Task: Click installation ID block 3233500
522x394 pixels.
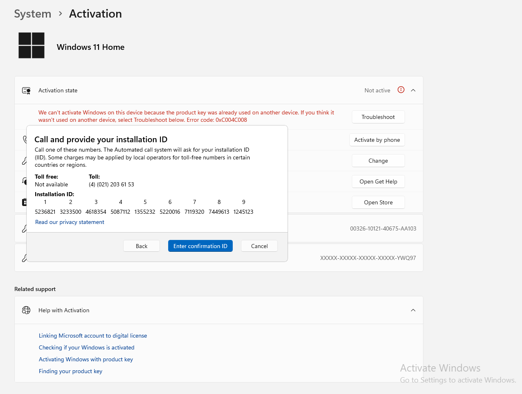Action: 70,212
